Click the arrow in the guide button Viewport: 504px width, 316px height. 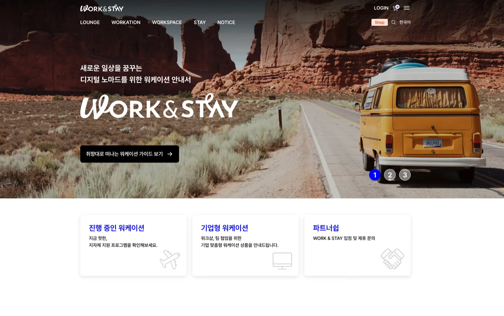[170, 154]
